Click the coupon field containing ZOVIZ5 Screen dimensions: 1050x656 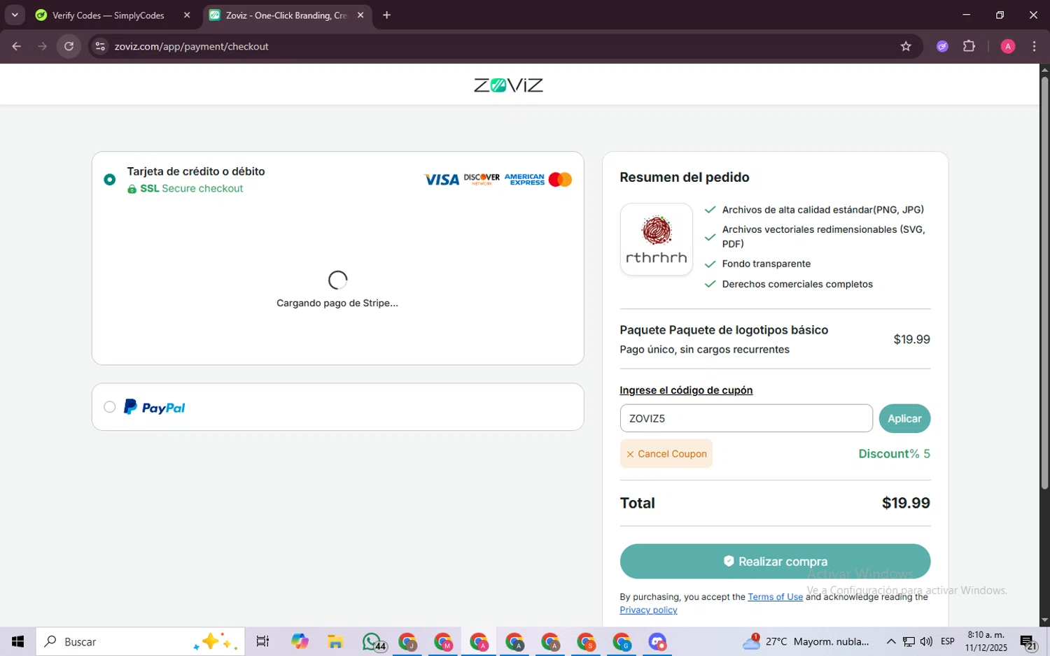pos(746,418)
